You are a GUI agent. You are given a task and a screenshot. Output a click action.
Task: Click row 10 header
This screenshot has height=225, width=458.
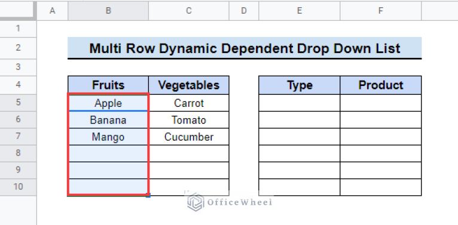coord(18,187)
